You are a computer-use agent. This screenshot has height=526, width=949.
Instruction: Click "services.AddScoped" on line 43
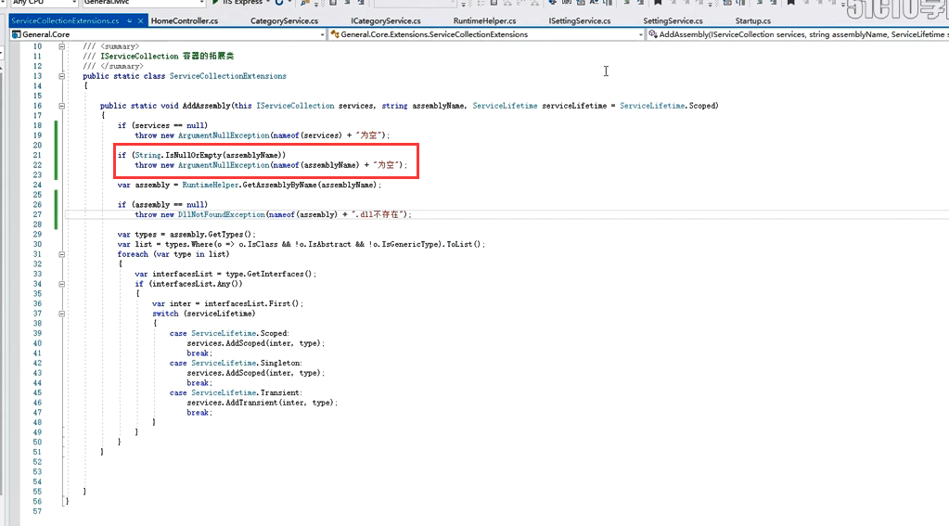225,374
